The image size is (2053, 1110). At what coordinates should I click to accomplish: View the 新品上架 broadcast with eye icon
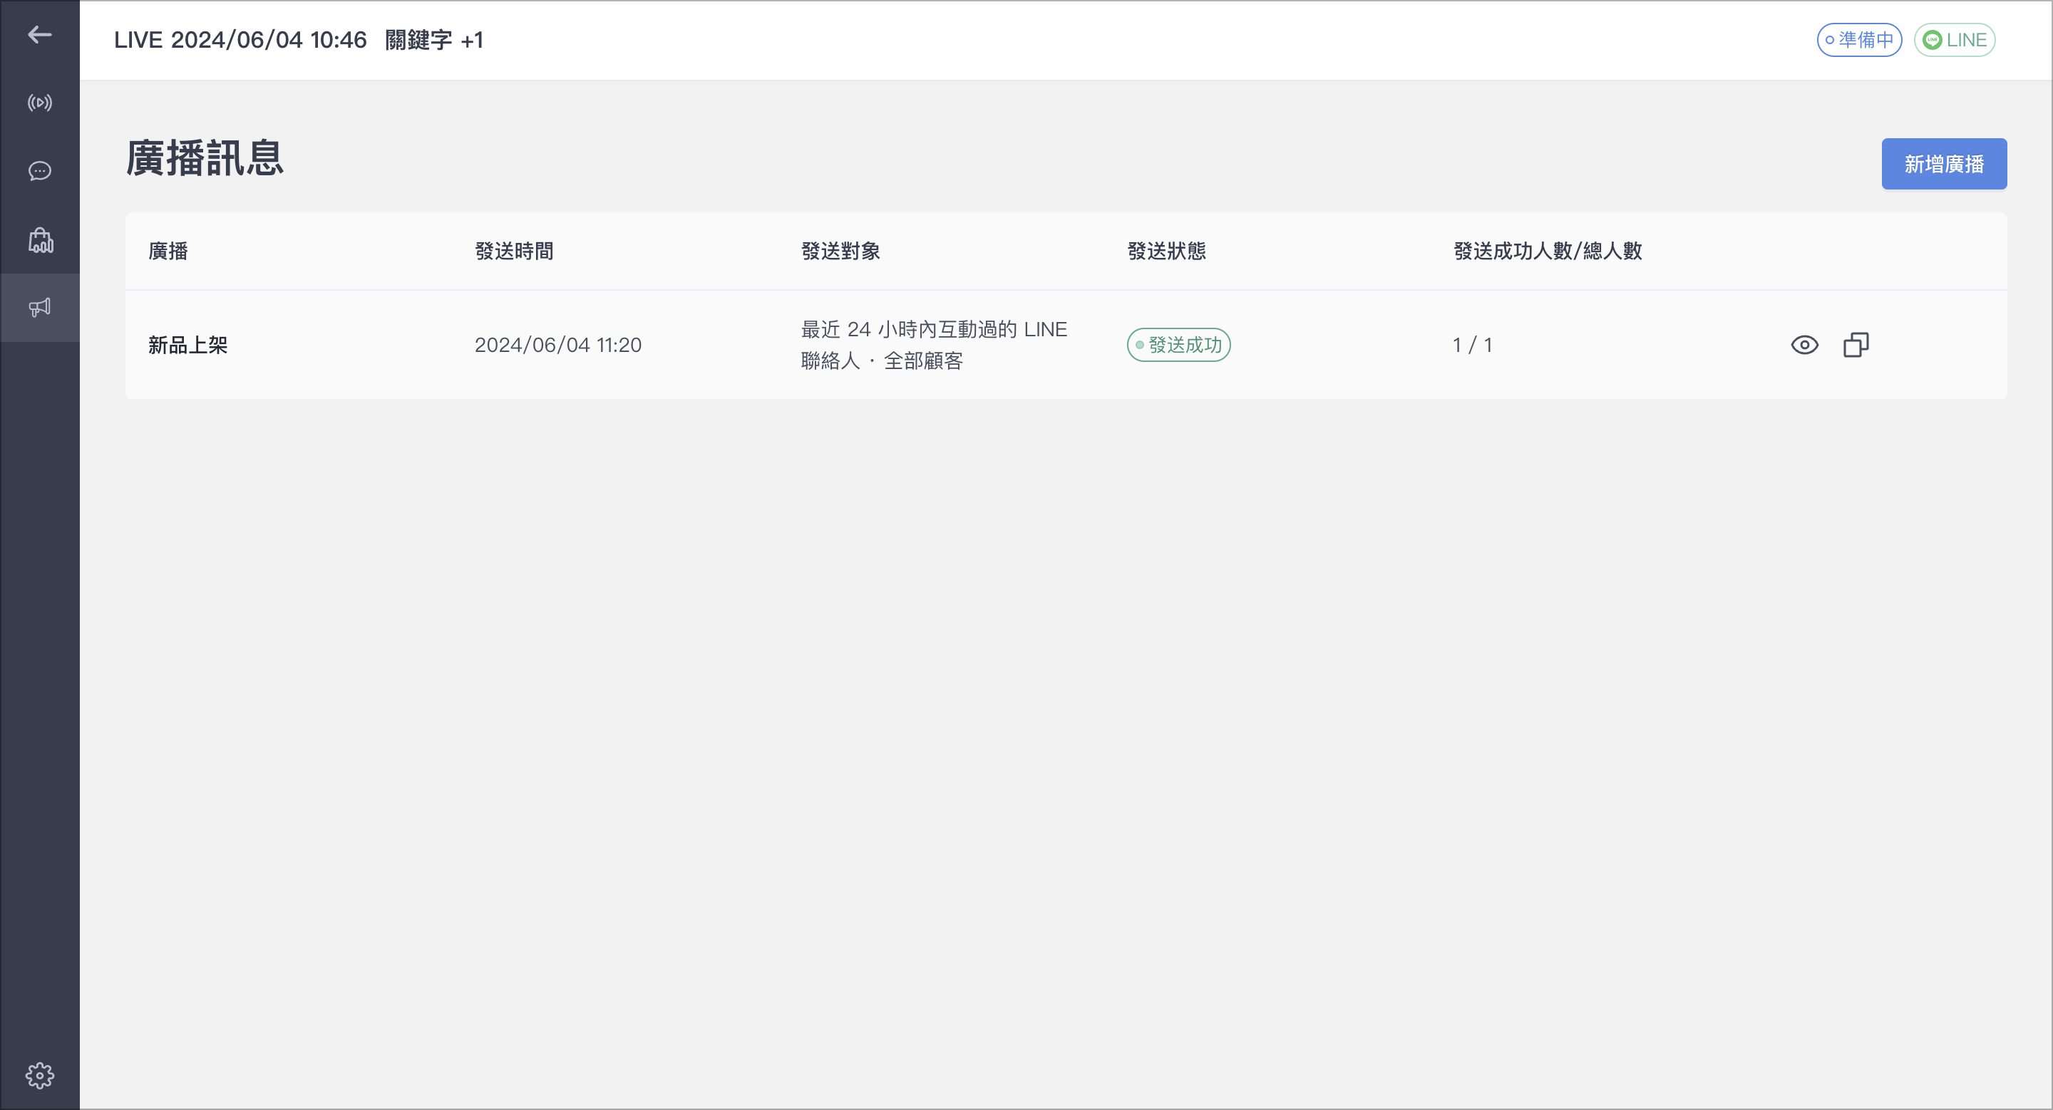point(1804,345)
